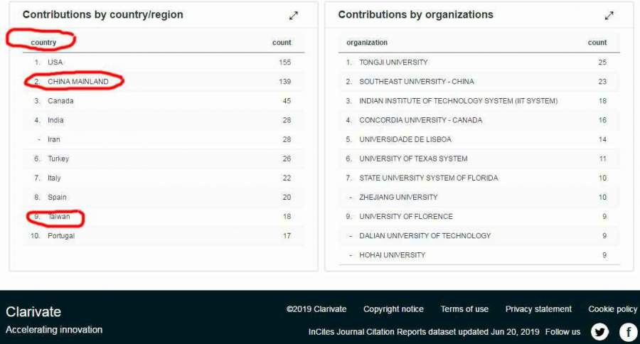Open the Terms of use link
Image resolution: width=640 pixels, height=344 pixels.
click(x=464, y=309)
